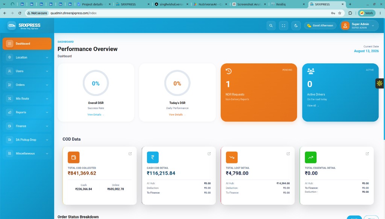Click the search icon in header
This screenshot has width=385, height=219.
(x=271, y=25)
